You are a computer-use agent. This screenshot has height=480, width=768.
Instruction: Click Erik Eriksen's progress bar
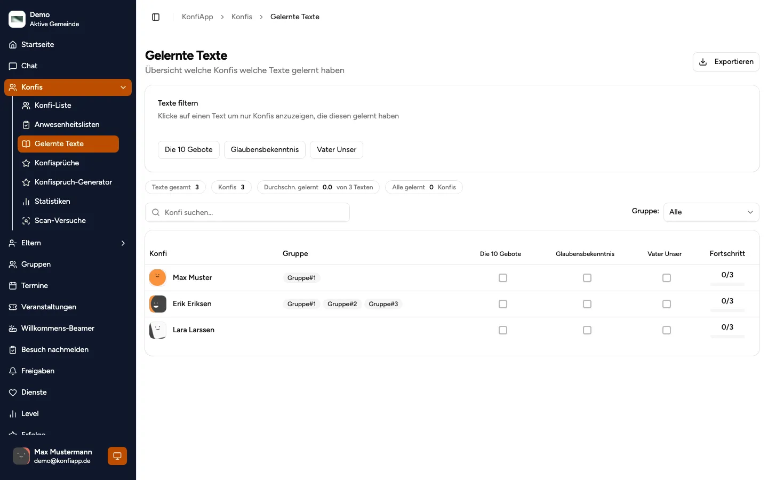(x=727, y=310)
